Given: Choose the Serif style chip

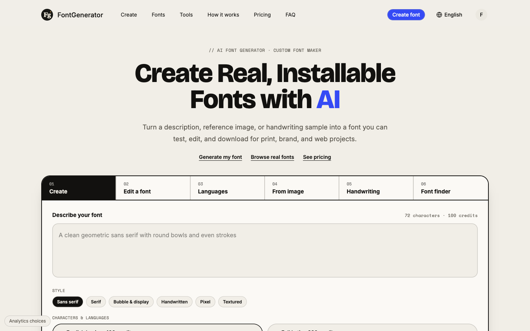Looking at the screenshot, I should click(x=96, y=302).
